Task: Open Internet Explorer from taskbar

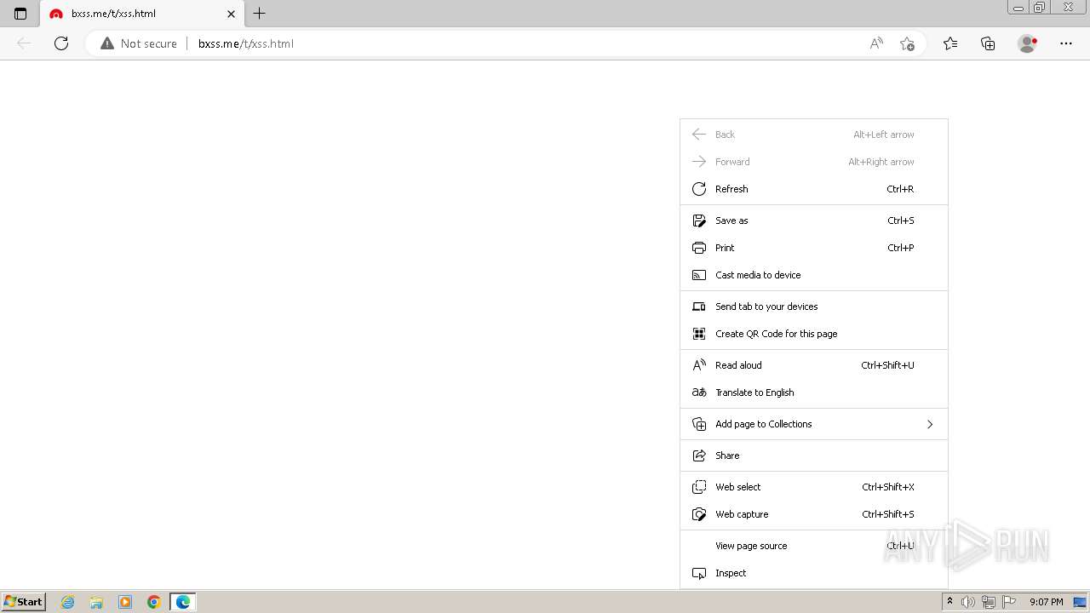Action: (67, 602)
